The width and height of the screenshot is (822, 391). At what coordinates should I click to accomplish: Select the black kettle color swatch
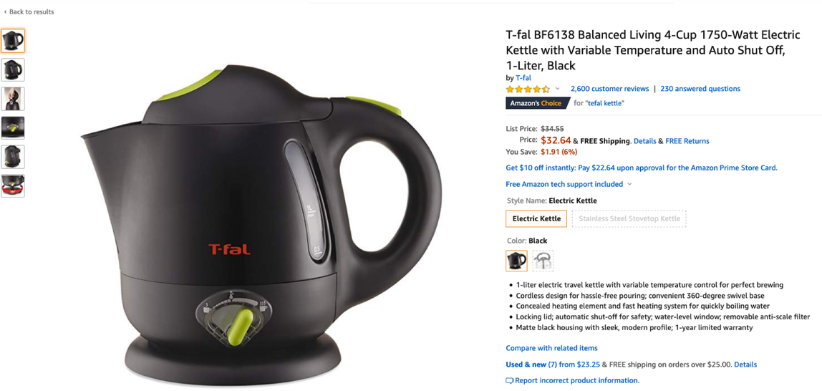click(x=516, y=261)
